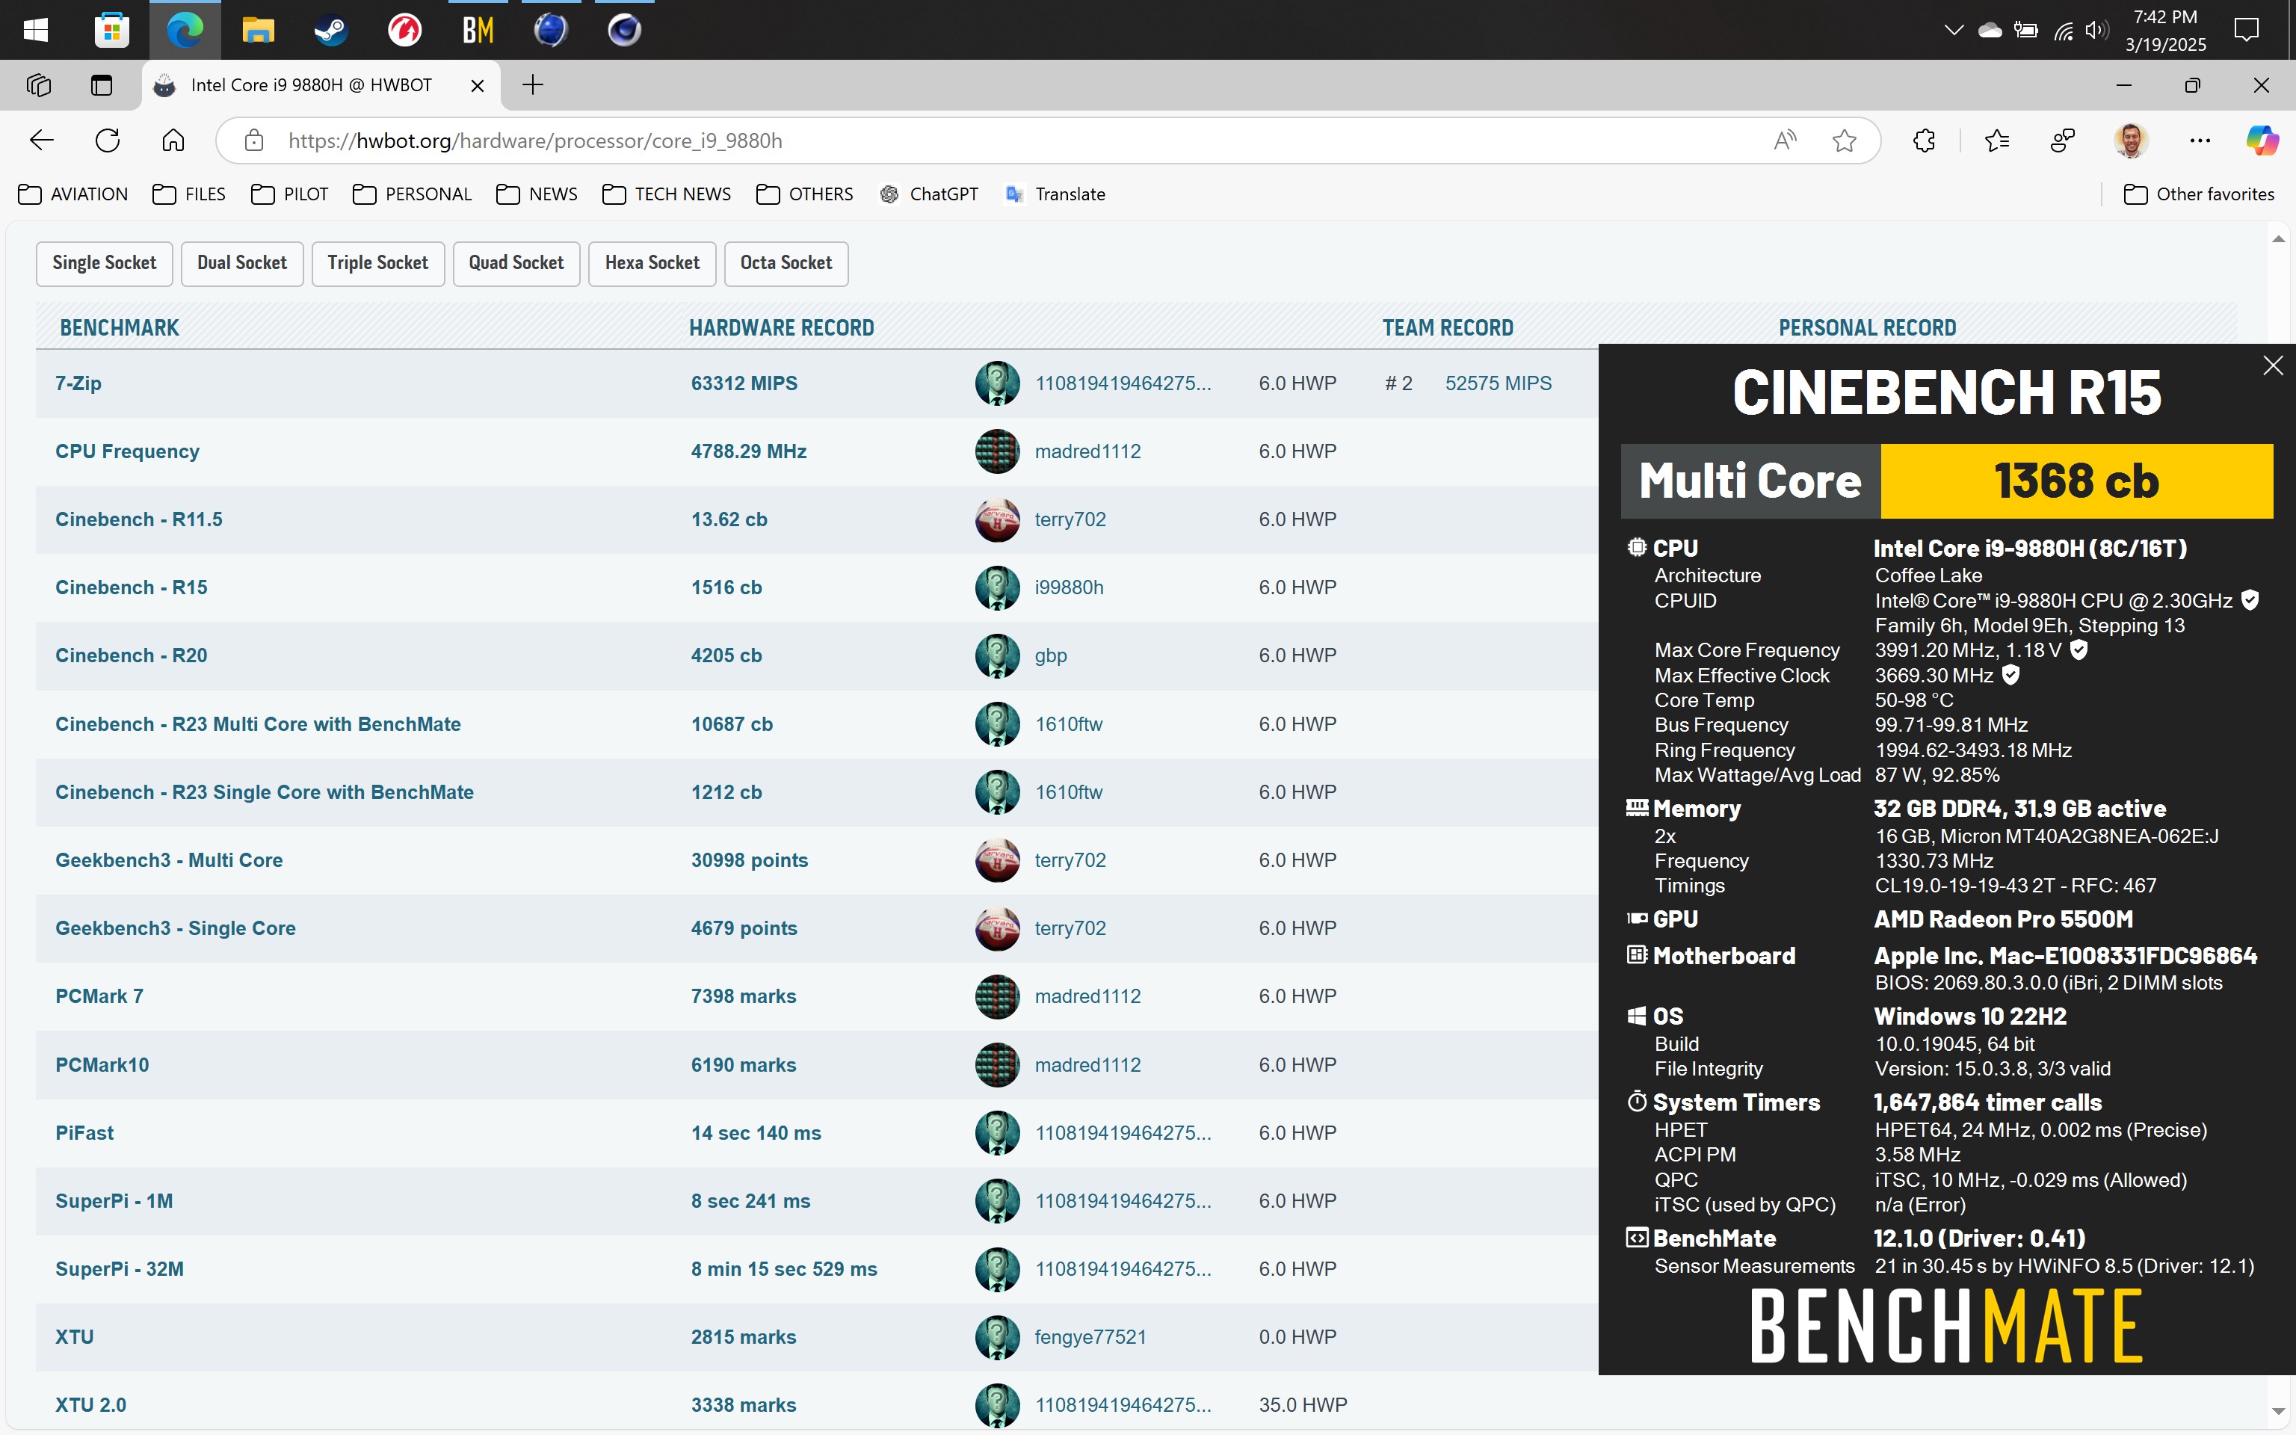Open the browser extensions menu
Image resolution: width=2296 pixels, height=1435 pixels.
click(x=1924, y=141)
